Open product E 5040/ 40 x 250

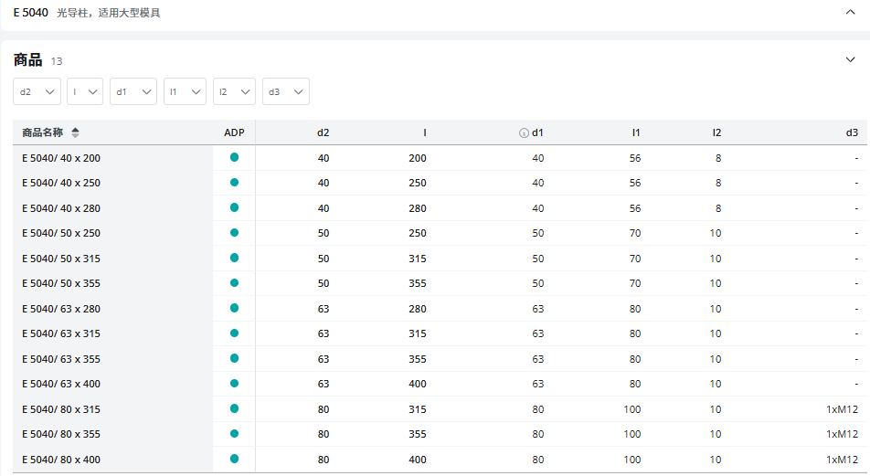[61, 183]
